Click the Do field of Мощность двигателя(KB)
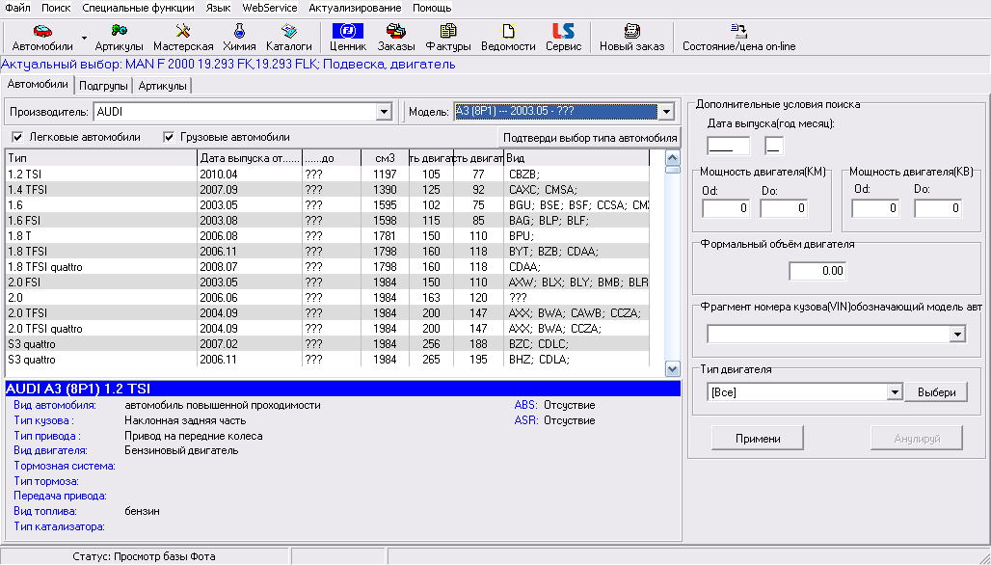This screenshot has width=991, height=565. pos(938,208)
